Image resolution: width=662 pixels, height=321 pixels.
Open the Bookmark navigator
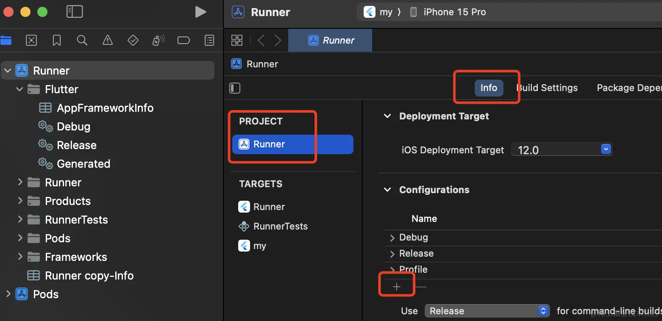click(57, 40)
